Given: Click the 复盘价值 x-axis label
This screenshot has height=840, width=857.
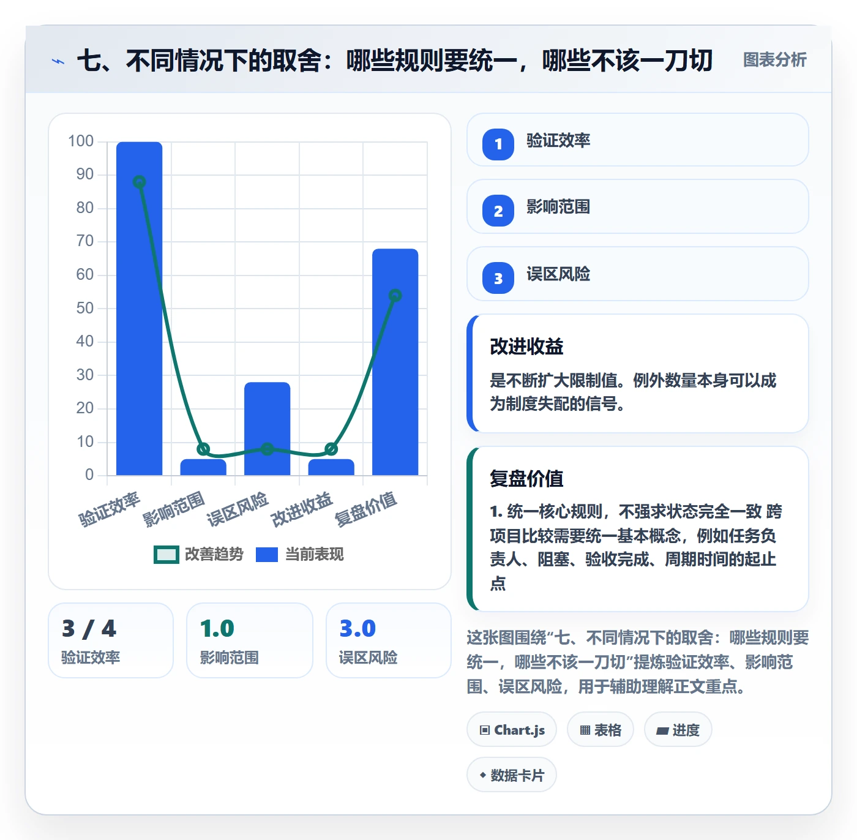Looking at the screenshot, I should (366, 509).
